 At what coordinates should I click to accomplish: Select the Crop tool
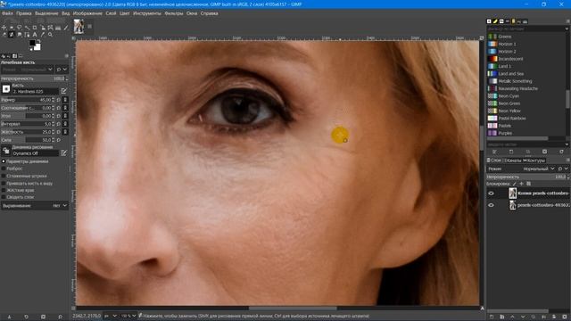tap(35, 28)
